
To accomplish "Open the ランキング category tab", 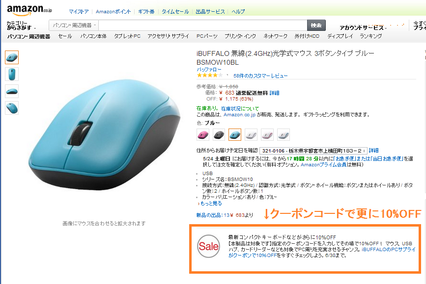I will click(370, 36).
